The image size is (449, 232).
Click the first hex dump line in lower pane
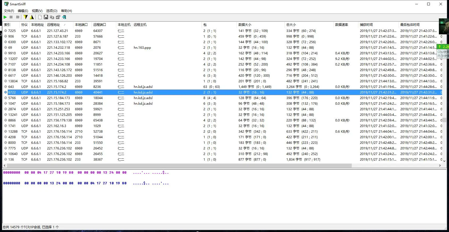click(x=86, y=173)
